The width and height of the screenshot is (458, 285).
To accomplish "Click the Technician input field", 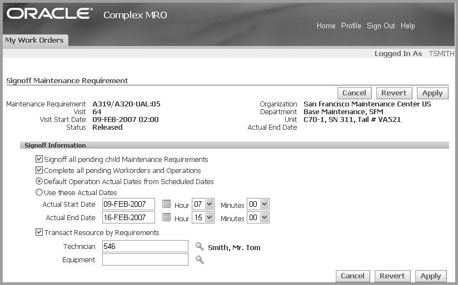I will point(145,246).
